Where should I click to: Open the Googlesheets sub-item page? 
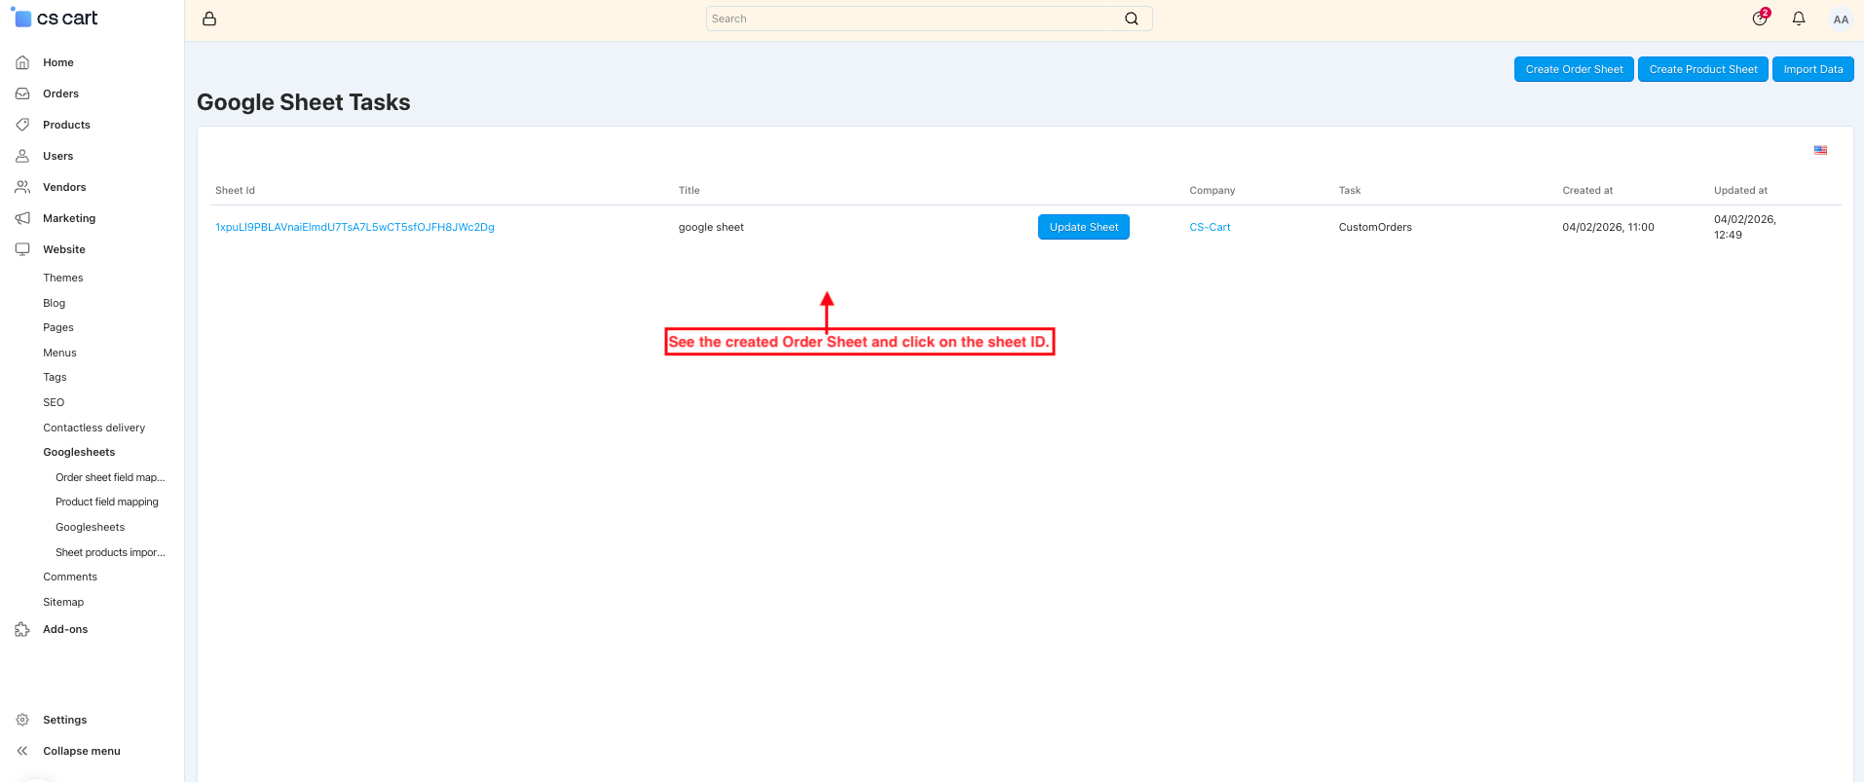click(90, 527)
